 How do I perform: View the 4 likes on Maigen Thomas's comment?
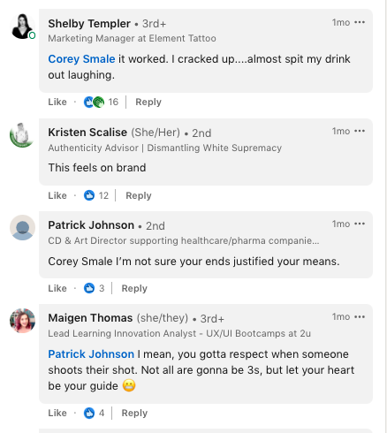[95, 413]
